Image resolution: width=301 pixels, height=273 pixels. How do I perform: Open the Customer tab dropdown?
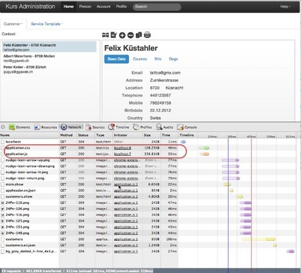pyautogui.click(x=13, y=24)
